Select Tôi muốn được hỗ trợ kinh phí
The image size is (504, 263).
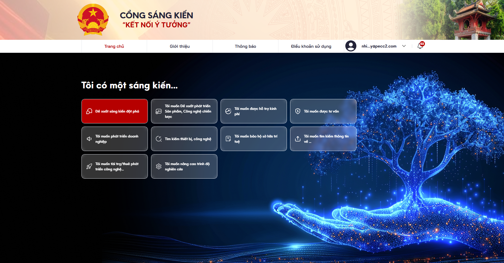coord(255,111)
